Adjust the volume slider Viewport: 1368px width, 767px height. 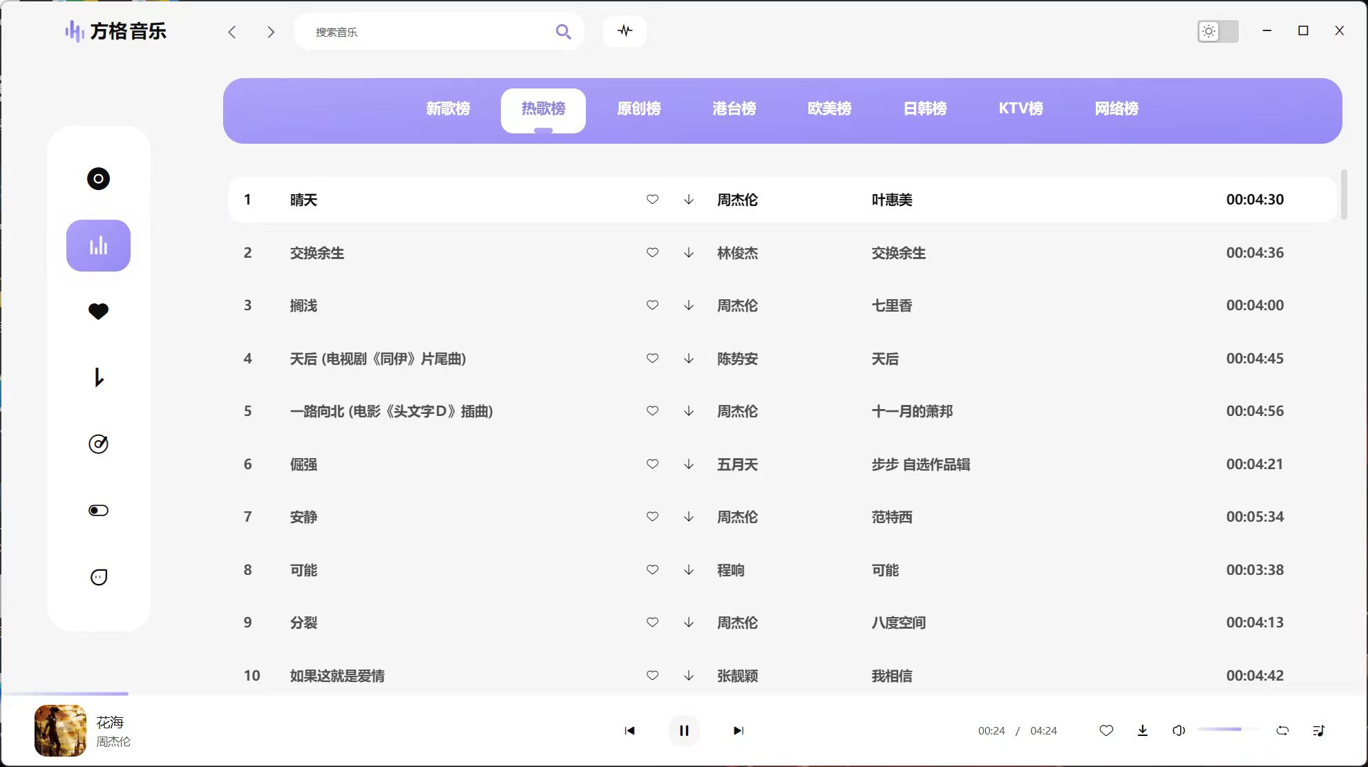[x=1227, y=730]
